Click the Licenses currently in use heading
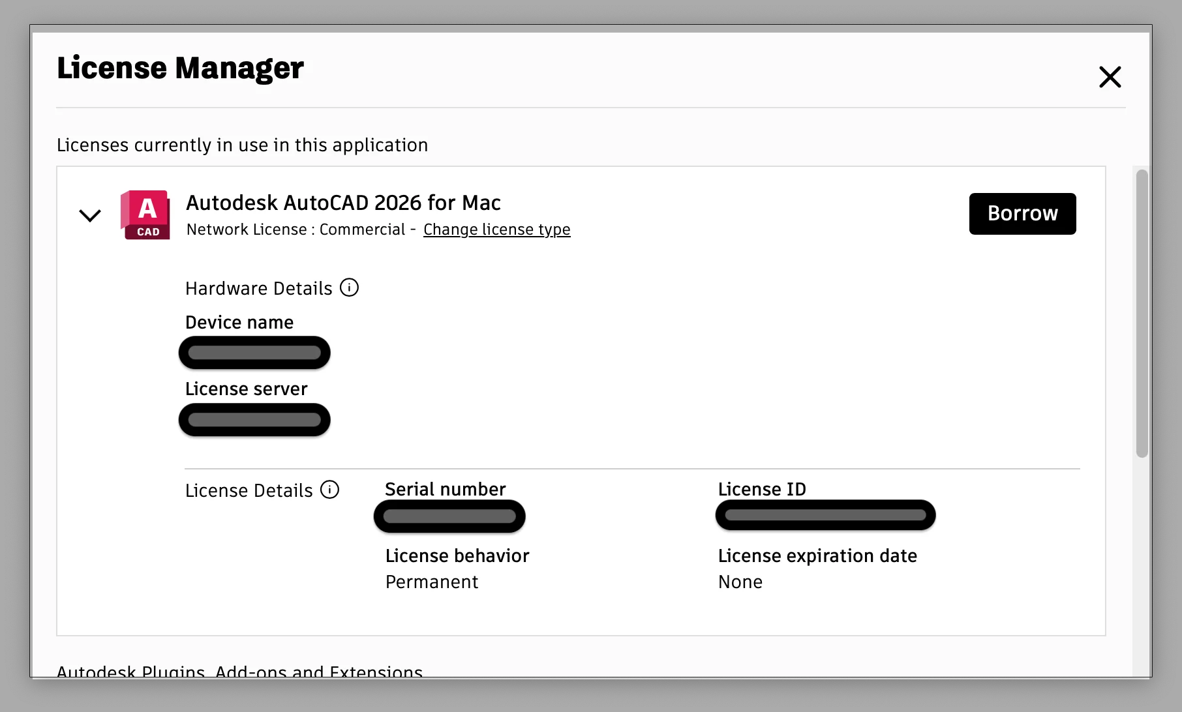The height and width of the screenshot is (712, 1182). tap(243, 145)
